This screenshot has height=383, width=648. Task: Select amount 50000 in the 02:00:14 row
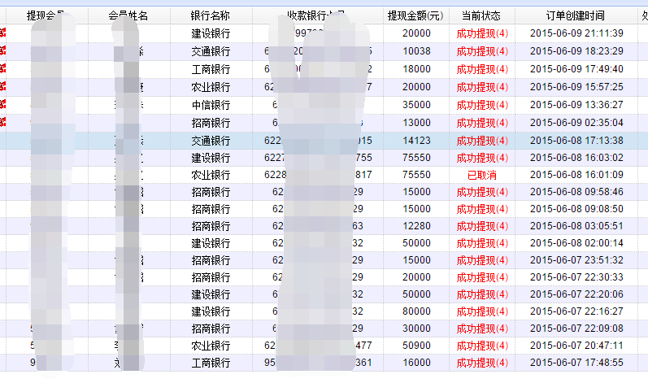[416, 243]
